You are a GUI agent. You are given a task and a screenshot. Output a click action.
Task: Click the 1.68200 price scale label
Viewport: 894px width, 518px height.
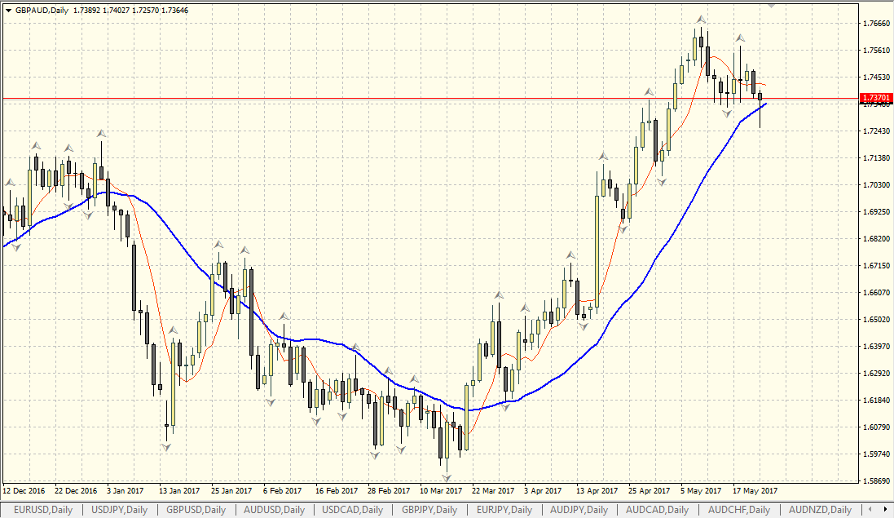point(877,238)
